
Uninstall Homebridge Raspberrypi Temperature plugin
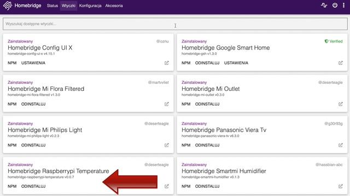coord(33,186)
